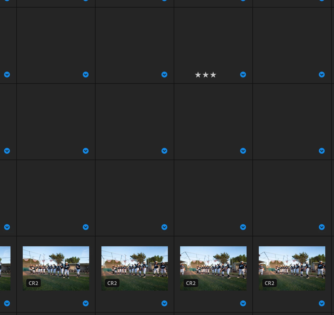This screenshot has height=315, width=334.
Task: Click CR2 badge on leftmost full thumbnail
Action: coord(34,283)
